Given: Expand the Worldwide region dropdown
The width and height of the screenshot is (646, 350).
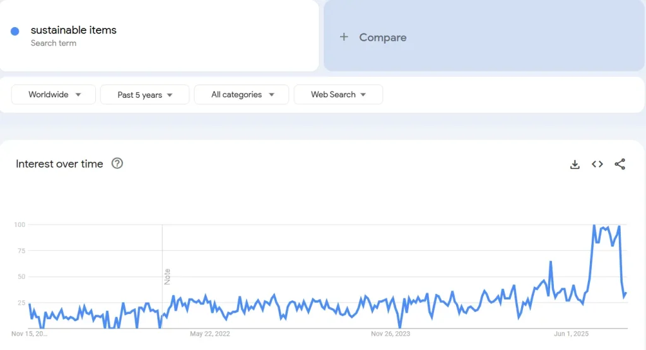Looking at the screenshot, I should coord(54,95).
